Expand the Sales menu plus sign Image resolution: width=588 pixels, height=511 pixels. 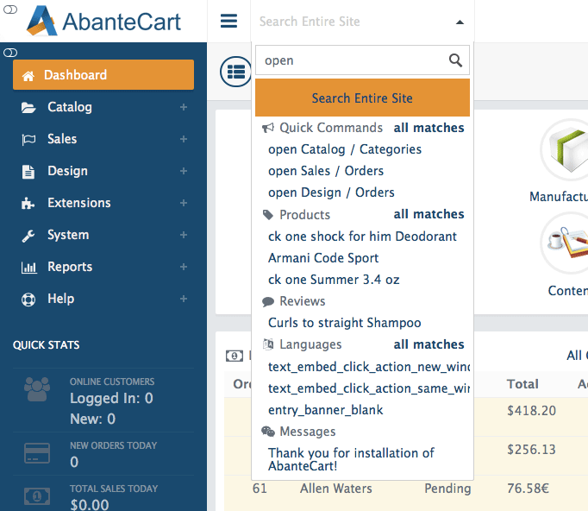click(x=184, y=139)
